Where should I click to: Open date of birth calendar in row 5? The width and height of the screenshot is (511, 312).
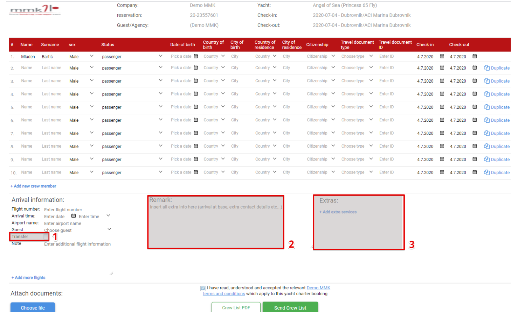[x=196, y=107]
